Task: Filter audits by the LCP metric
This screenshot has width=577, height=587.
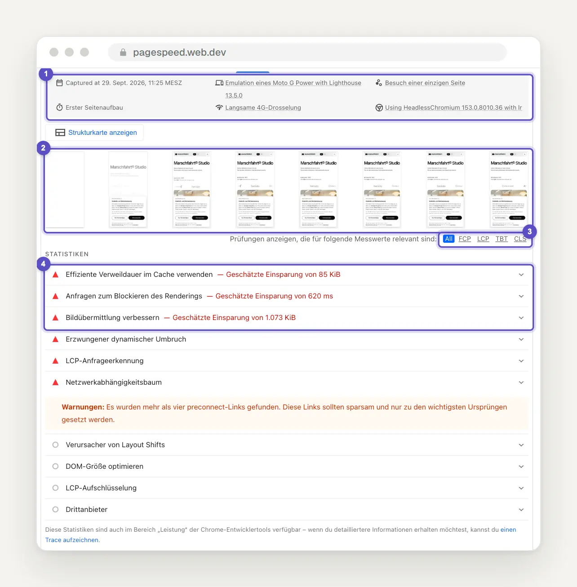Action: click(x=483, y=239)
